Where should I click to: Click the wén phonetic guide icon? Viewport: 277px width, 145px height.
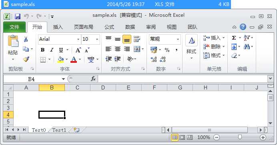point(91,60)
